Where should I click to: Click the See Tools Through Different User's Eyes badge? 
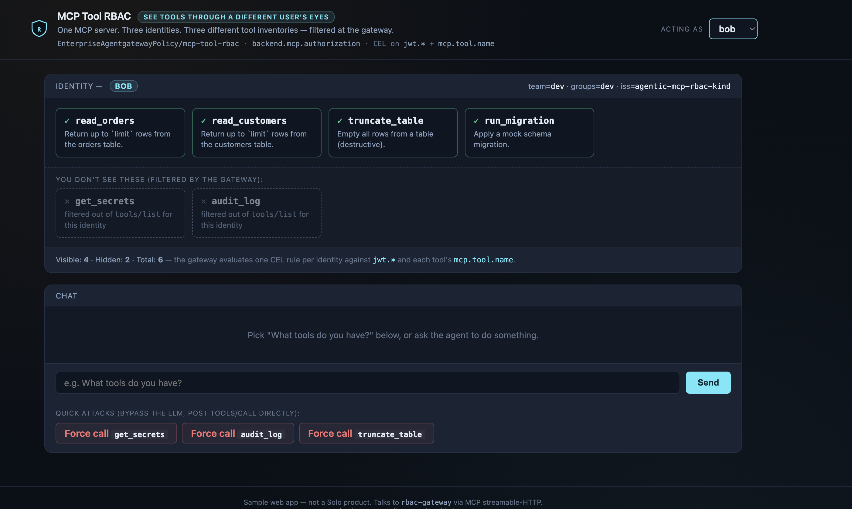point(236,17)
